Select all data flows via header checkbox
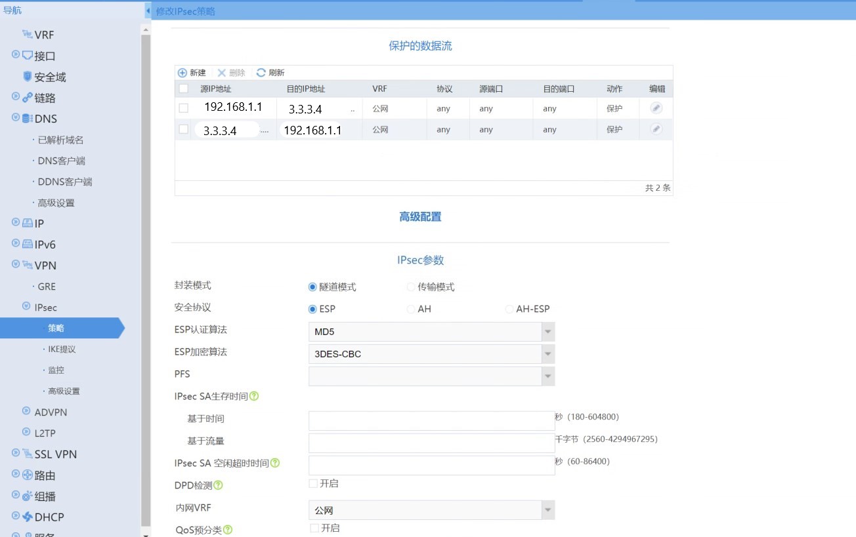The width and height of the screenshot is (856, 537). click(184, 89)
